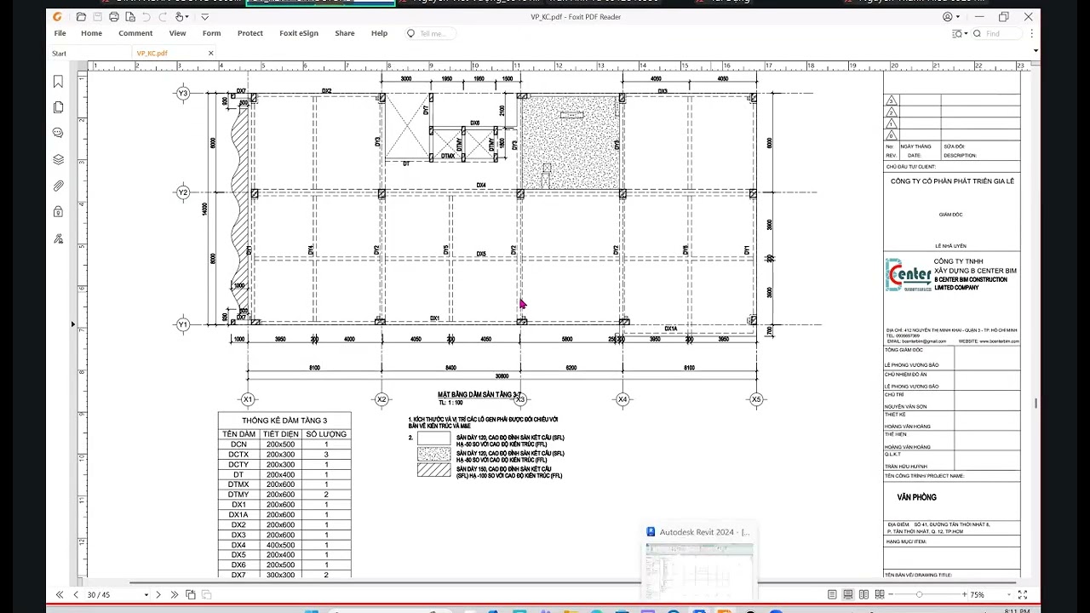The width and height of the screenshot is (1090, 613).
Task: Click the Foxit logo icon in title bar
Action: 57,16
